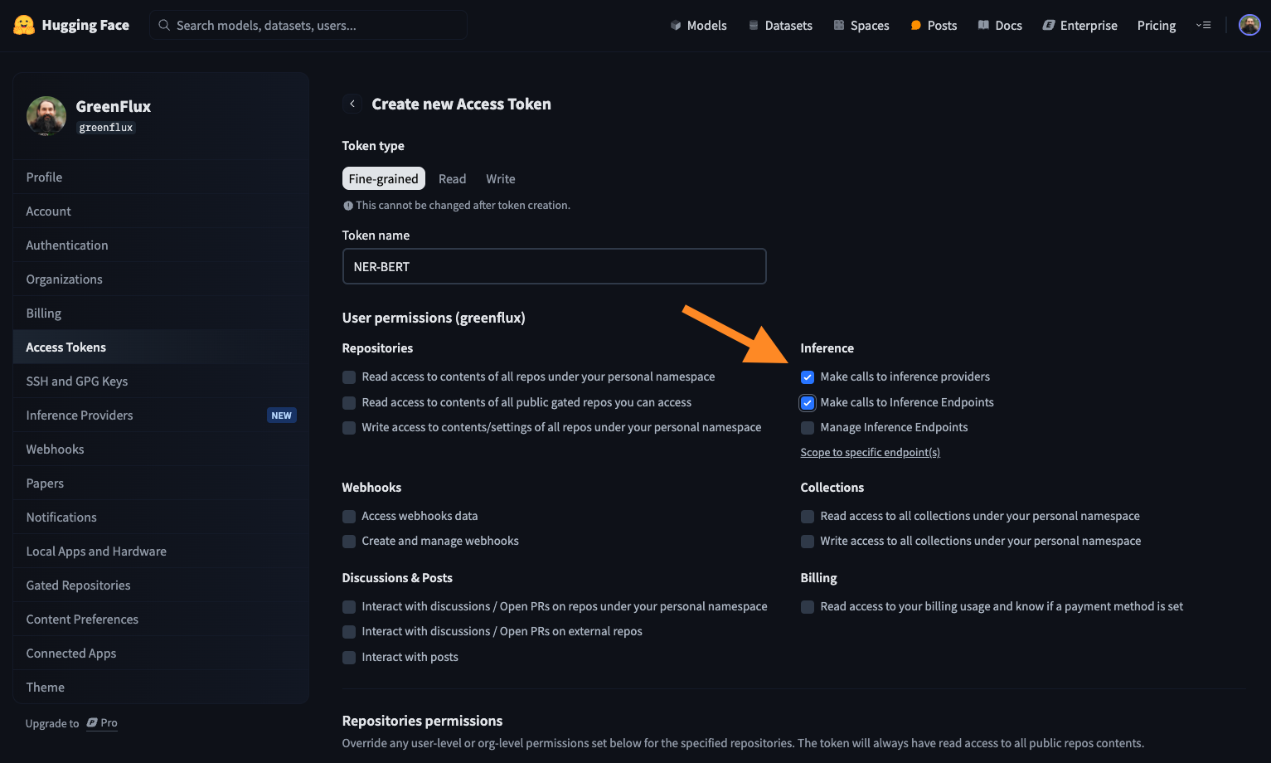Follow the Upgrade to Pro link
1271x763 pixels.
(x=102, y=723)
